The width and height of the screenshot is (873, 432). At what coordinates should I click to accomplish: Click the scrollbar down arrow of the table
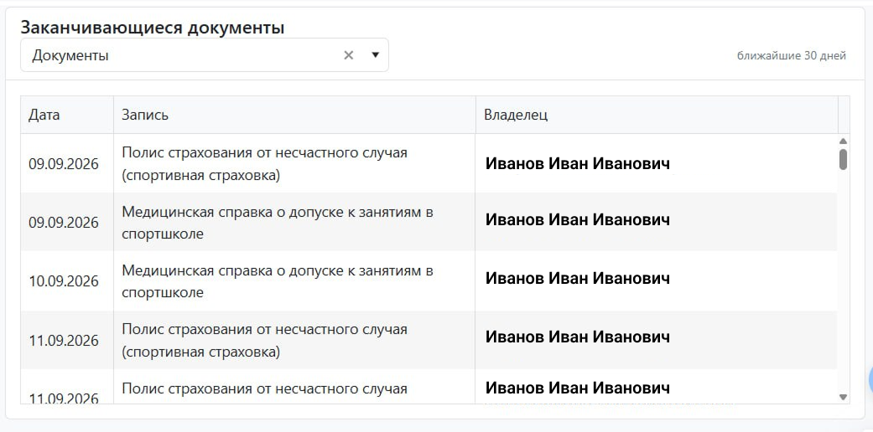click(x=843, y=397)
